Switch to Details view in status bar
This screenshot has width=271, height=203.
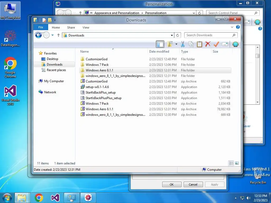[x=231, y=163]
